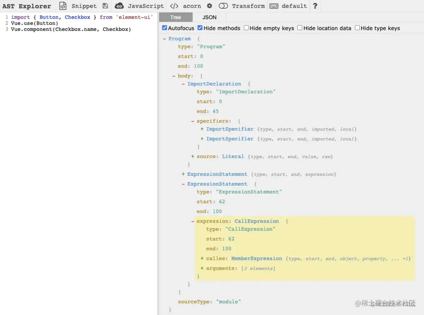Click the import keyword in editor
The height and width of the screenshot is (315, 424).
click(x=20, y=17)
